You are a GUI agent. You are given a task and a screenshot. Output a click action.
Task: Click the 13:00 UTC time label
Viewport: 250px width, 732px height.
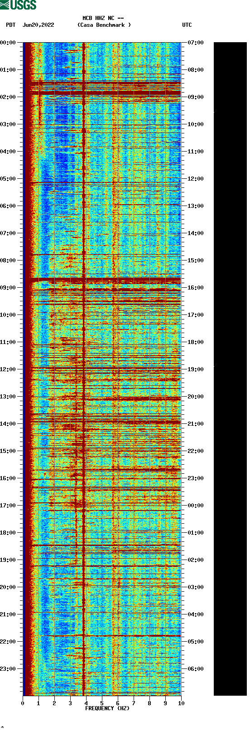point(196,206)
